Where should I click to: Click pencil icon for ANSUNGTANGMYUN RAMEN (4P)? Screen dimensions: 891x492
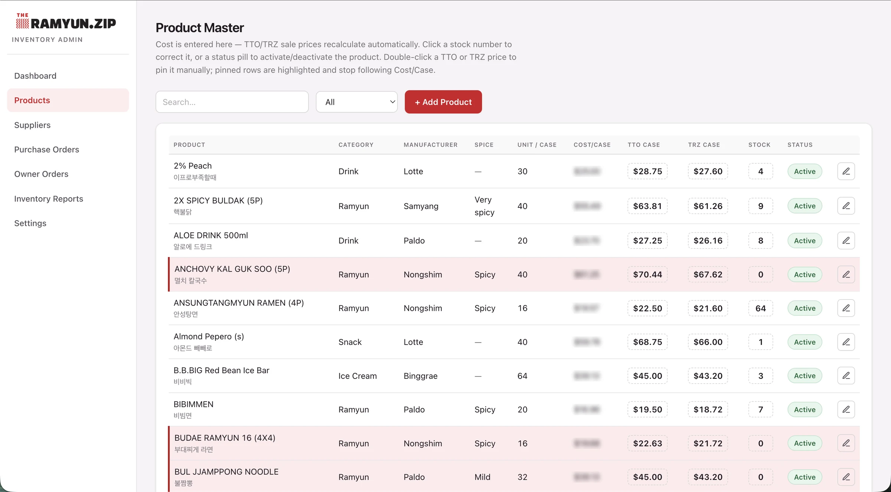[846, 308]
